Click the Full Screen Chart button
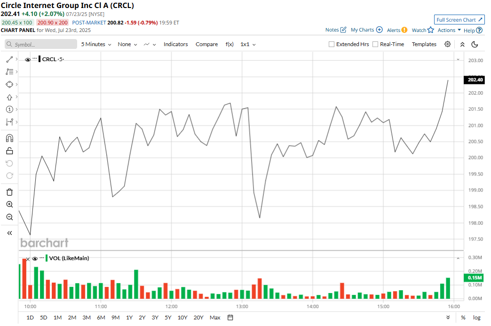The image size is (491, 326). pos(459,20)
